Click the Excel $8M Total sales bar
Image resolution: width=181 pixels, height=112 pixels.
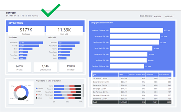point(26,49)
